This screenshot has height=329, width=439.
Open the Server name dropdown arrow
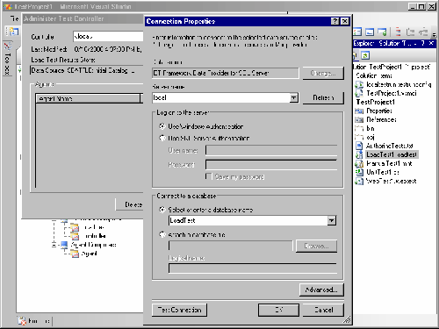(x=293, y=97)
